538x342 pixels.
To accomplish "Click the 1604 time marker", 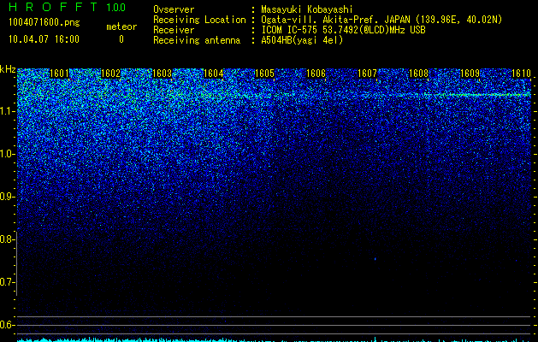I will (214, 74).
